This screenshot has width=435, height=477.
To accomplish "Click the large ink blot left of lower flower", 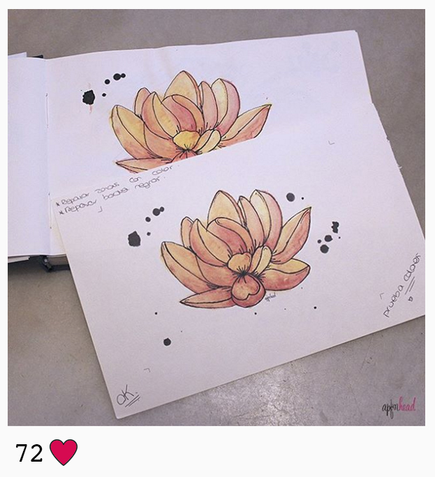I will 134,238.
